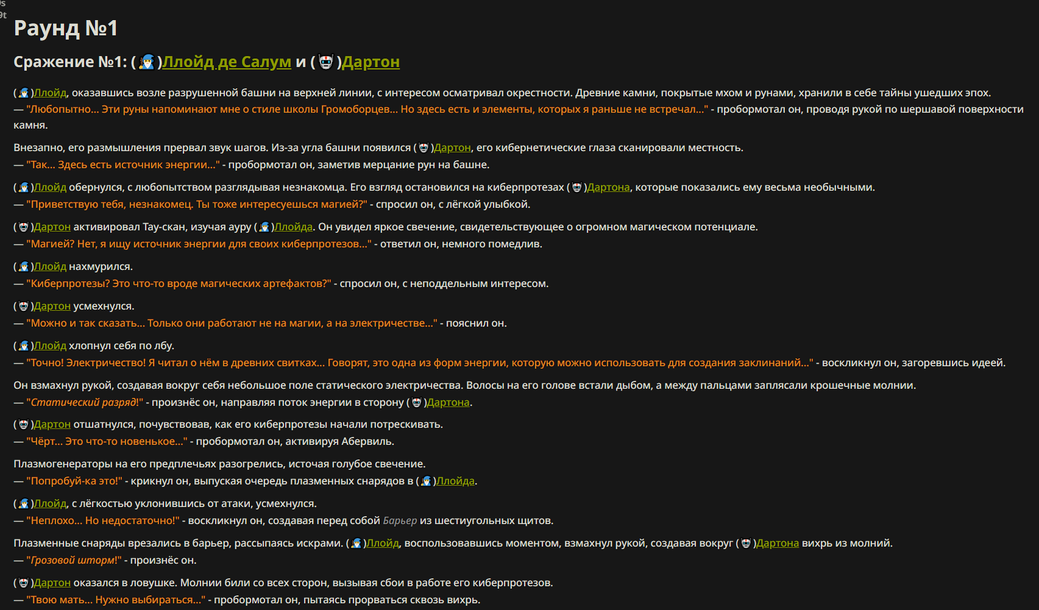1039x610 pixels.
Task: Click Ллойд link before 'воспользовавшись моментом'
Action: coord(383,543)
